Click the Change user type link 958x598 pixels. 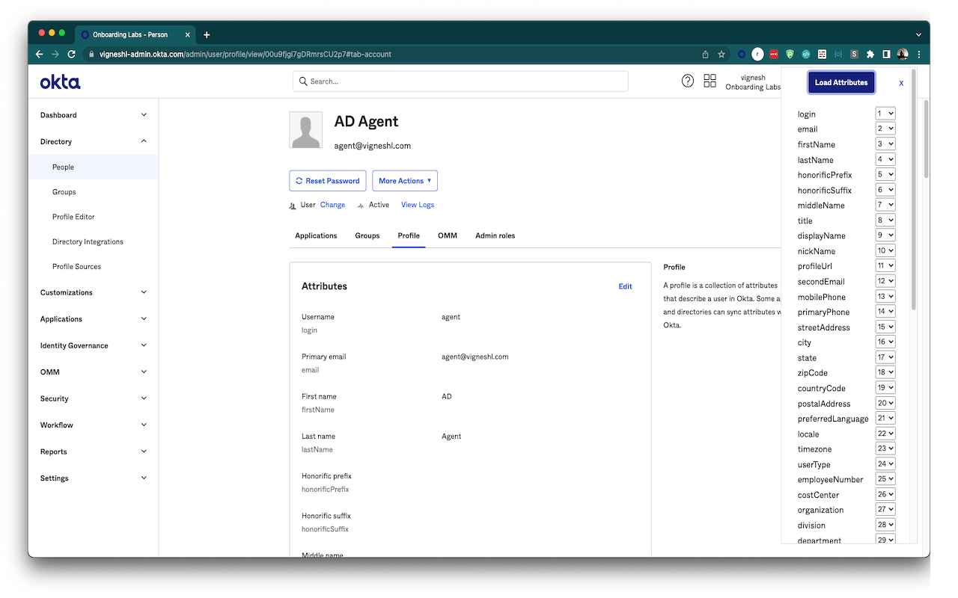(x=332, y=205)
